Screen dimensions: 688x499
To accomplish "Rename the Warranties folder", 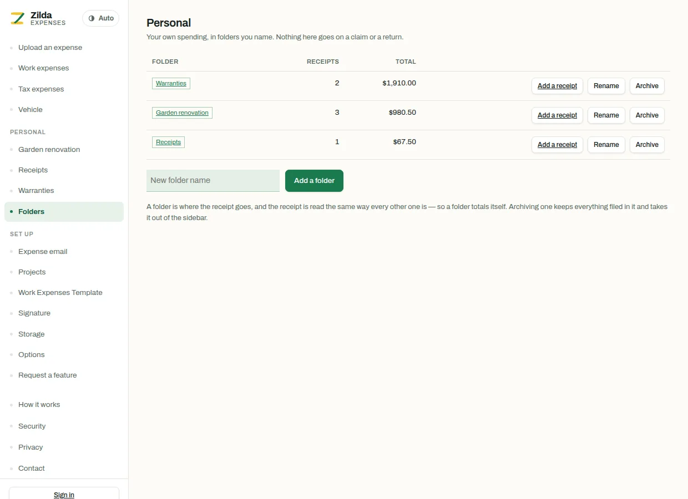I will [606, 86].
